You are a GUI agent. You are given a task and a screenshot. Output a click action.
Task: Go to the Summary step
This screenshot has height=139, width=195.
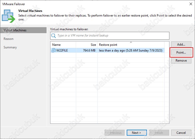pos(10,47)
